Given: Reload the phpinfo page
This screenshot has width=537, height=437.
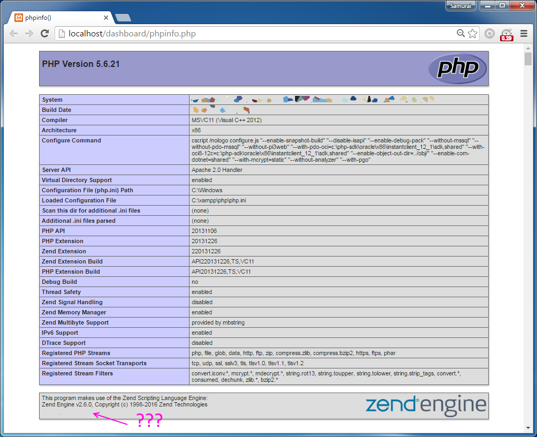Looking at the screenshot, I should pyautogui.click(x=44, y=34).
